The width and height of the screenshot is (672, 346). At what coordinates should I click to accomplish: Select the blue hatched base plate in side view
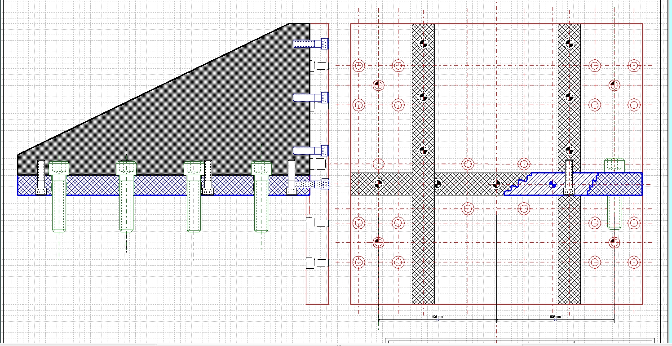tap(157, 185)
